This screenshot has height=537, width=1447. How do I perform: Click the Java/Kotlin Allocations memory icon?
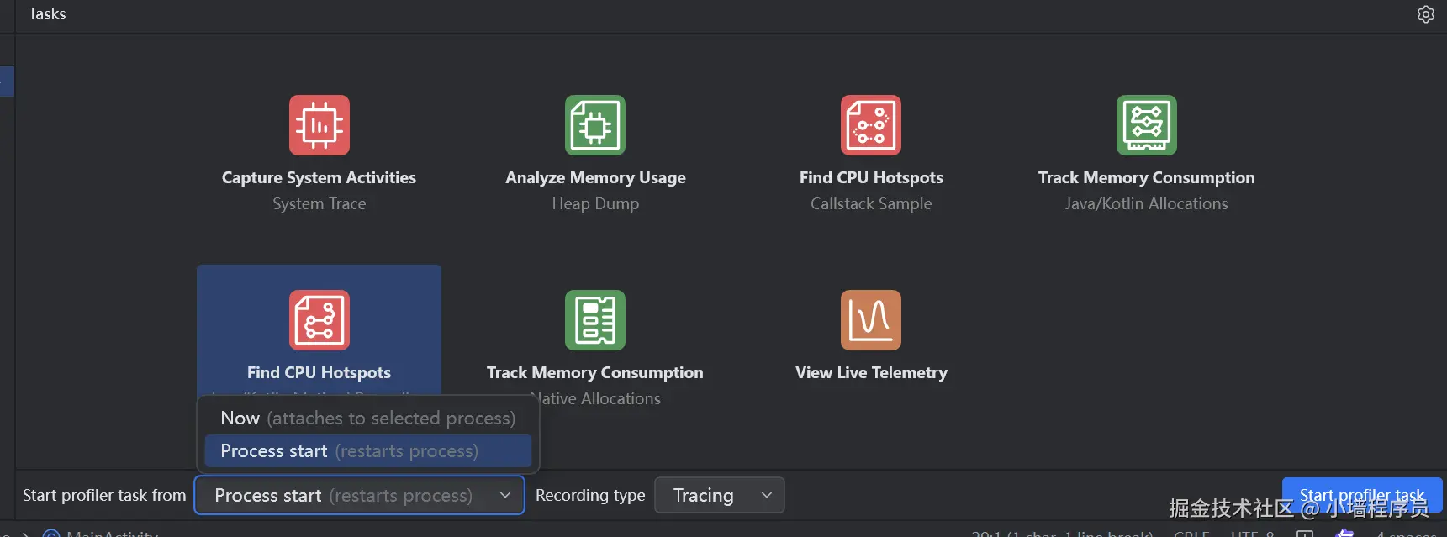(x=1147, y=125)
